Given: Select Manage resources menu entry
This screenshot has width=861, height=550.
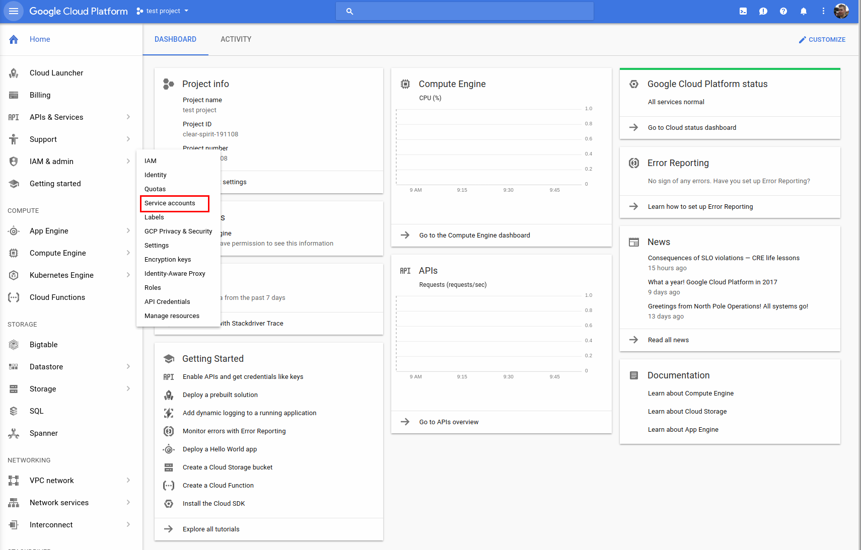Looking at the screenshot, I should coord(172,316).
